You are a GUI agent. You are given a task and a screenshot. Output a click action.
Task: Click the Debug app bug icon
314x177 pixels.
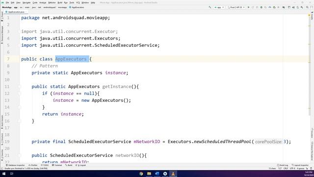point(261,7)
